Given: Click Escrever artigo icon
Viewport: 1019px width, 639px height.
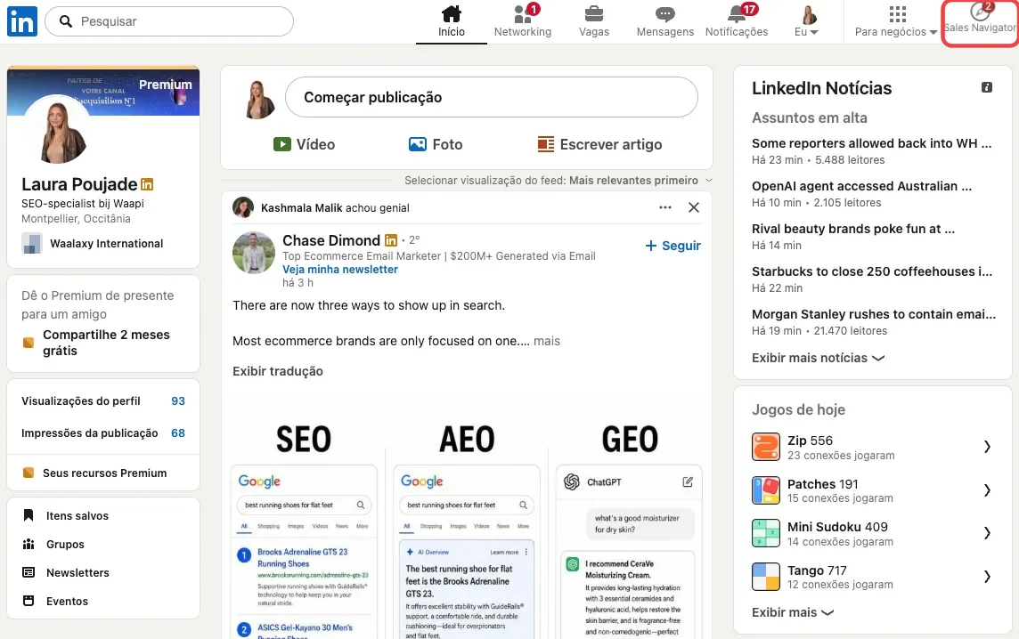Looking at the screenshot, I should pos(546,144).
